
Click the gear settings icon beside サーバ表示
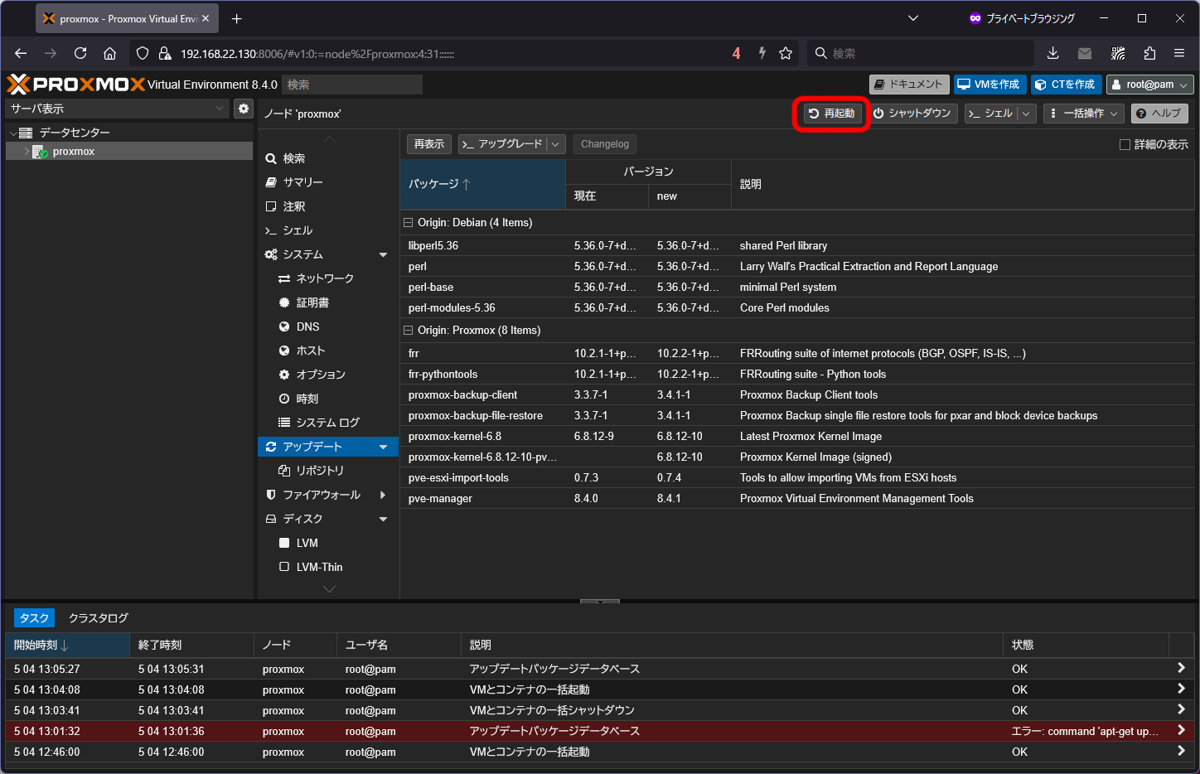[x=244, y=109]
